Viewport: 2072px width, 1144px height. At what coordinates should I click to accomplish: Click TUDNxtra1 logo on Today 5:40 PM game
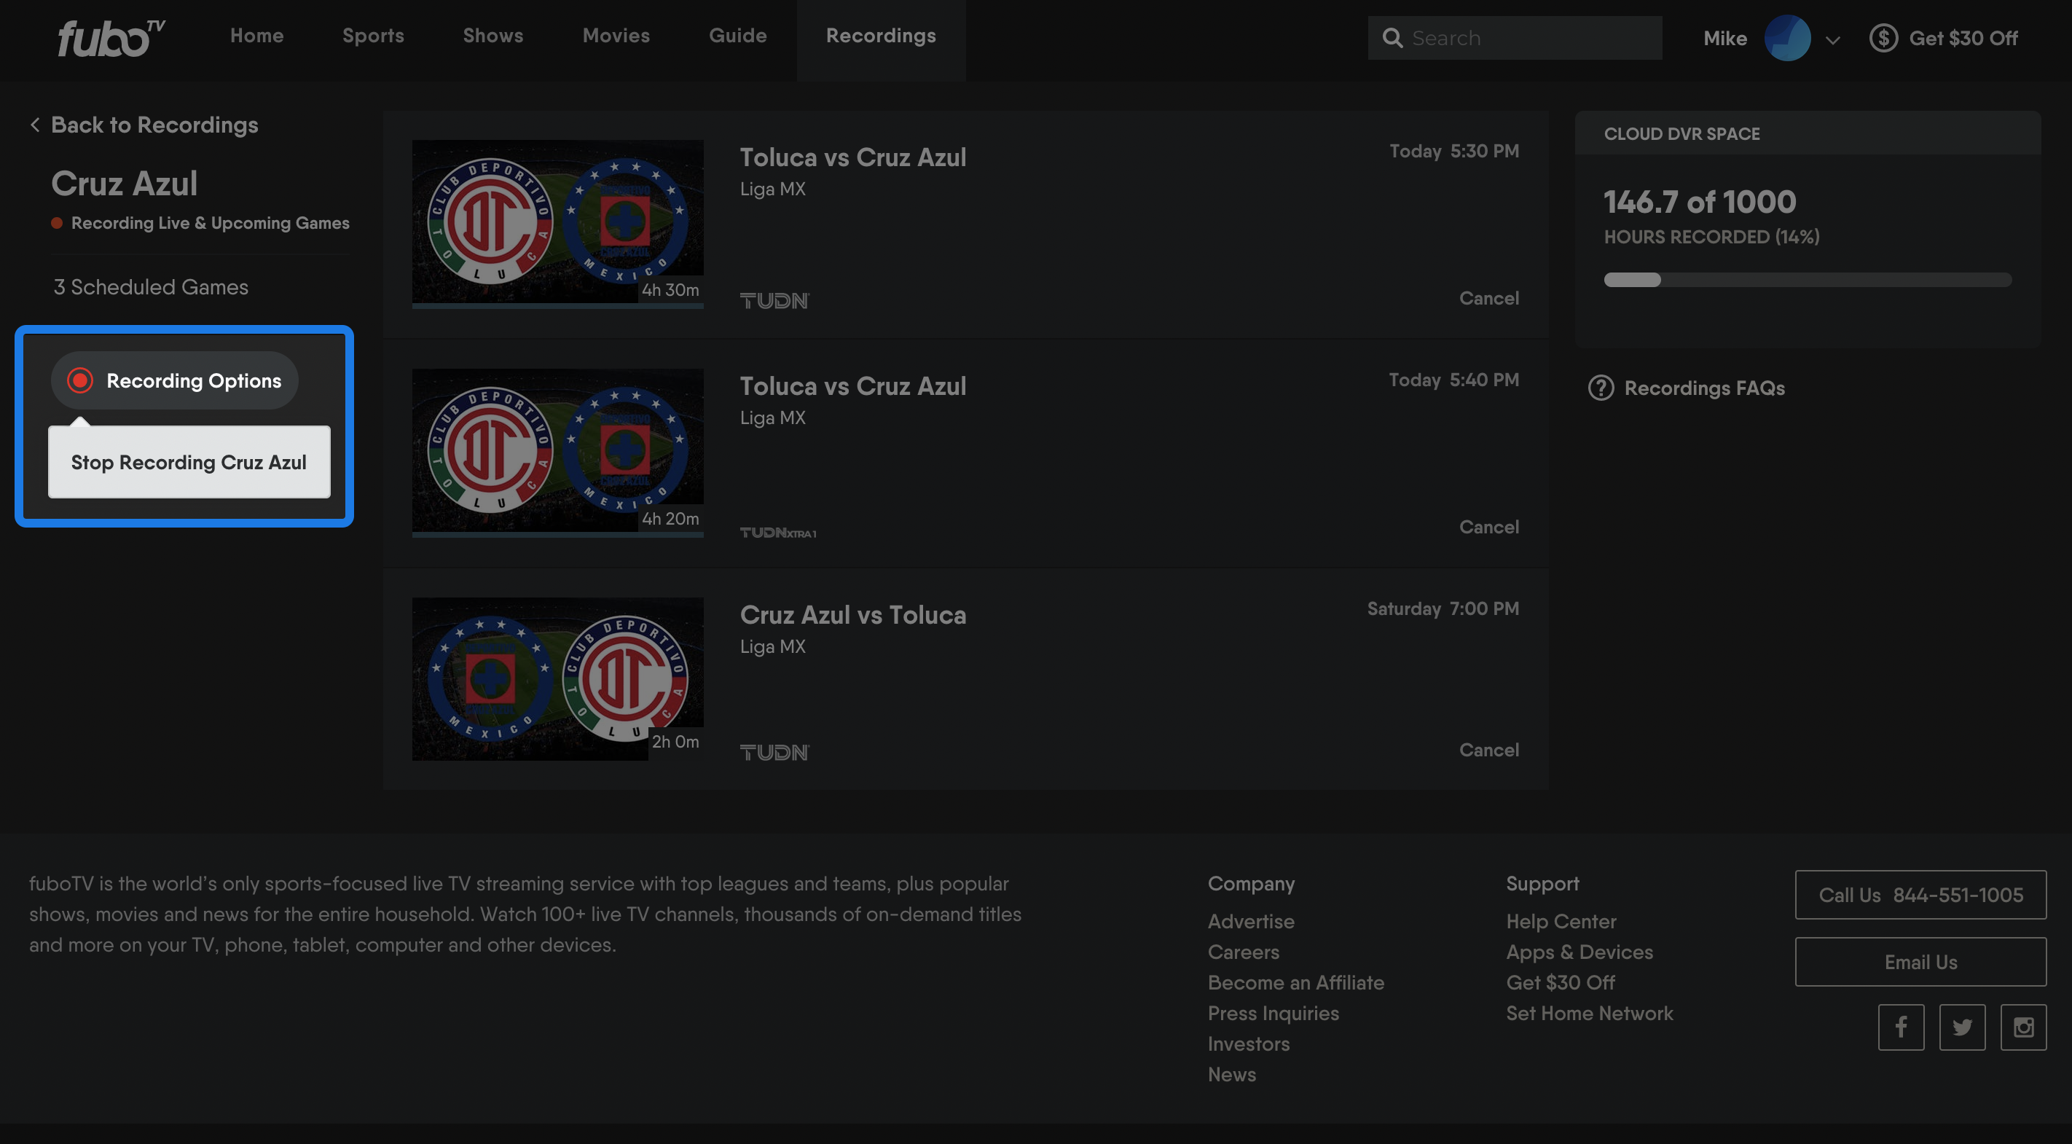click(778, 532)
